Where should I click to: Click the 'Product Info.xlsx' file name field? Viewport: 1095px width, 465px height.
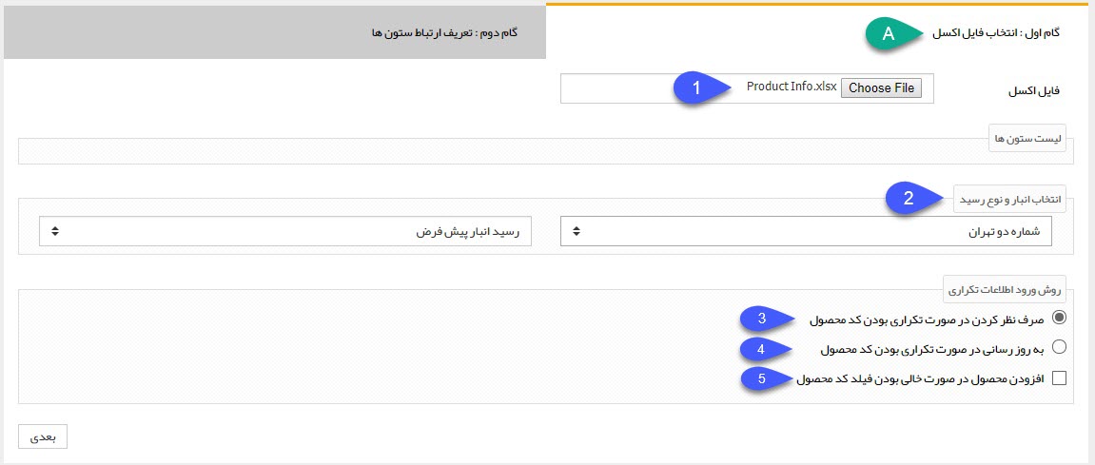[x=792, y=87]
